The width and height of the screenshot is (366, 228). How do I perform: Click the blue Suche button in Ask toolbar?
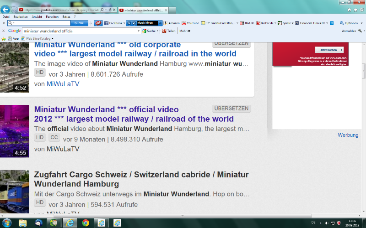79,23
